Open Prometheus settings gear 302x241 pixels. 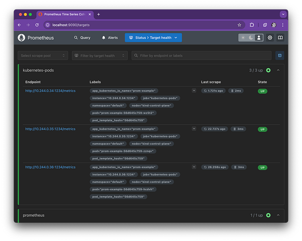270,38
